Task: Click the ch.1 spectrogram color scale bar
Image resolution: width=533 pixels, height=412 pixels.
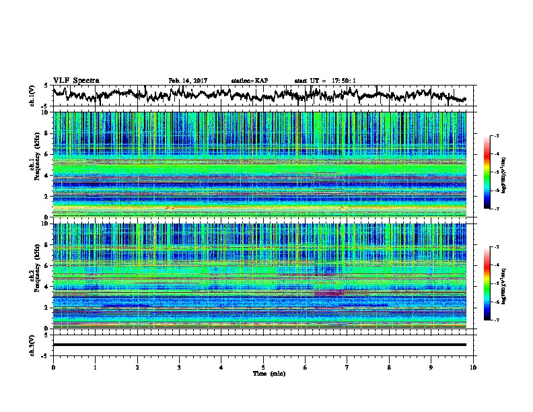Action: pyautogui.click(x=487, y=172)
